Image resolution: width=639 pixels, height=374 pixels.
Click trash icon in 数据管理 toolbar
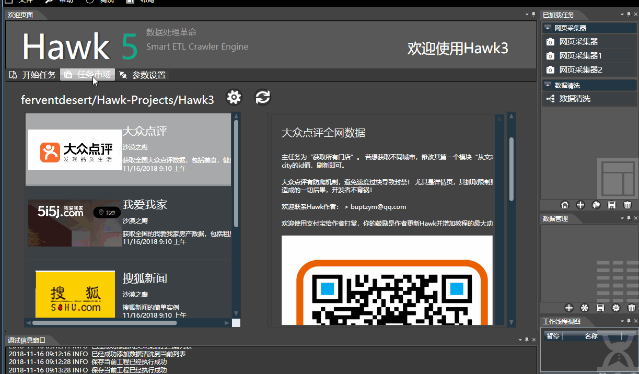(x=632, y=308)
